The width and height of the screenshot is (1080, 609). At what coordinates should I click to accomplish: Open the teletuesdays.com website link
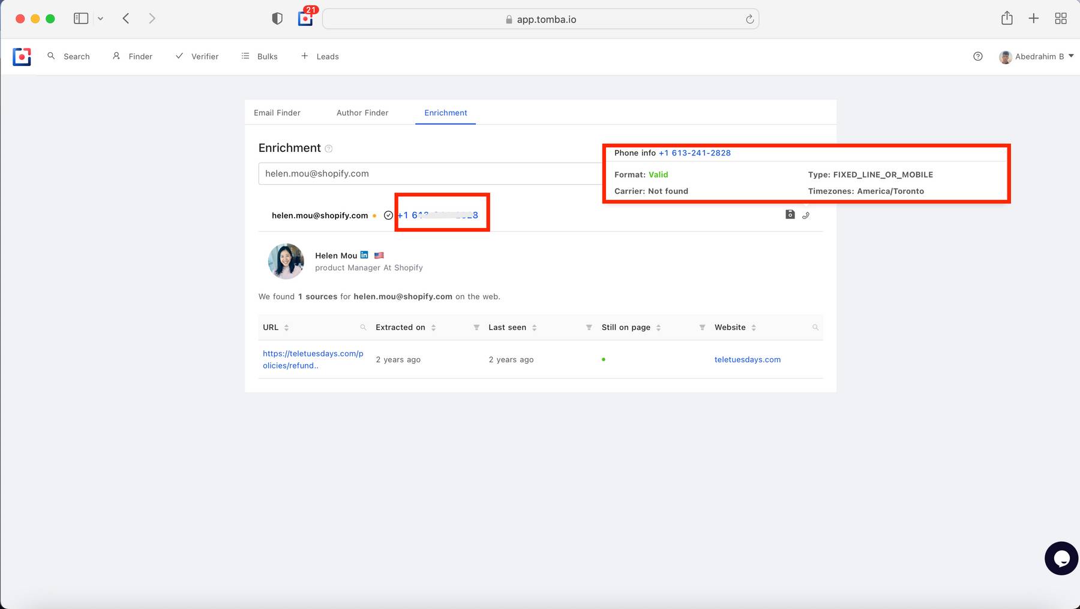click(x=748, y=359)
